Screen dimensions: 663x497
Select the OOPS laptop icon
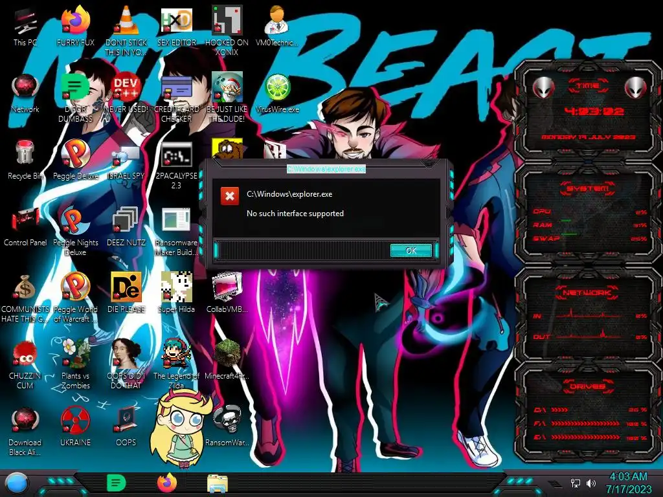[x=126, y=427]
